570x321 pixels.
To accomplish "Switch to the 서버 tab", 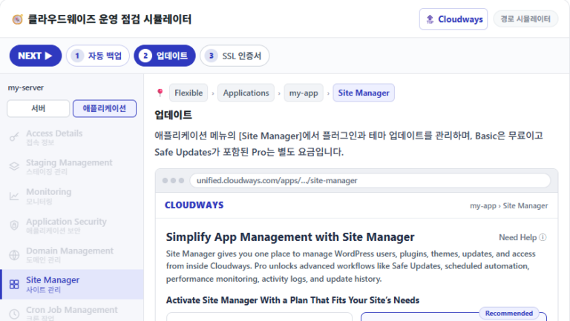I will coord(38,108).
